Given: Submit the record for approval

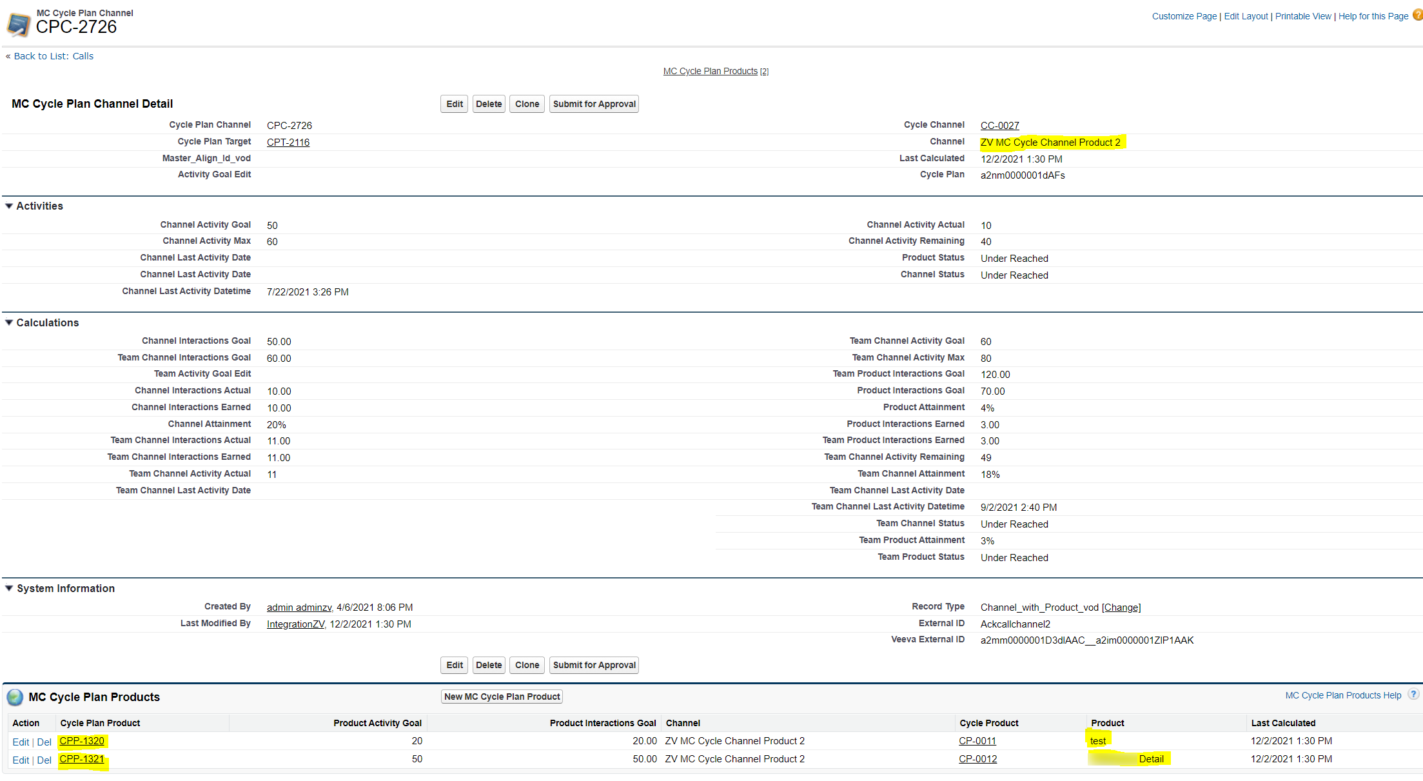Looking at the screenshot, I should point(593,103).
